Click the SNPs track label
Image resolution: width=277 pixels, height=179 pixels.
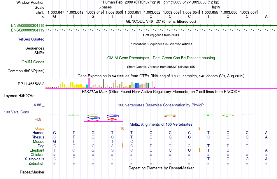pos(39,53)
